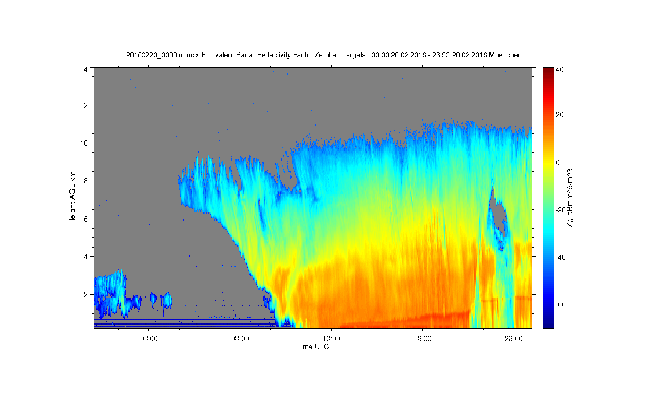Click the plot title starting with 20160220_0000.mmclx
Viewport: 659px width, 395px height.
click(x=324, y=55)
